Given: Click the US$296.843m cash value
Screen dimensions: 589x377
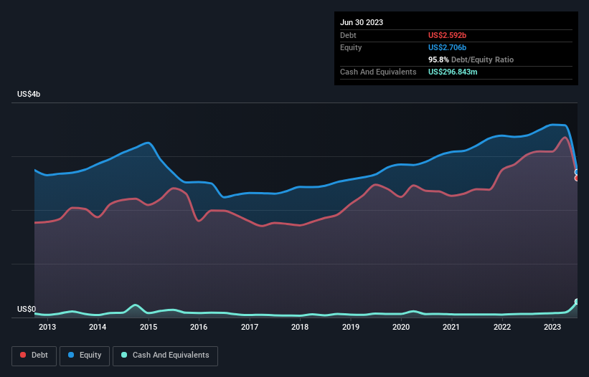Looking at the screenshot, I should click(x=453, y=72).
